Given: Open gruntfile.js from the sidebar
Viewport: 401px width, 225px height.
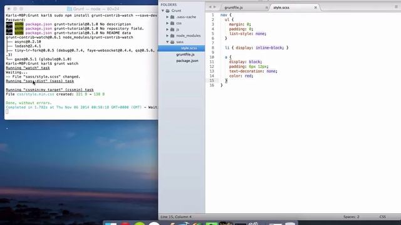Looking at the screenshot, I should pyautogui.click(x=185, y=54).
